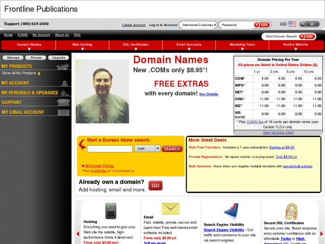Click the ICANN fee link in the yellow search box
325x244 pixels.
[x=99, y=171]
